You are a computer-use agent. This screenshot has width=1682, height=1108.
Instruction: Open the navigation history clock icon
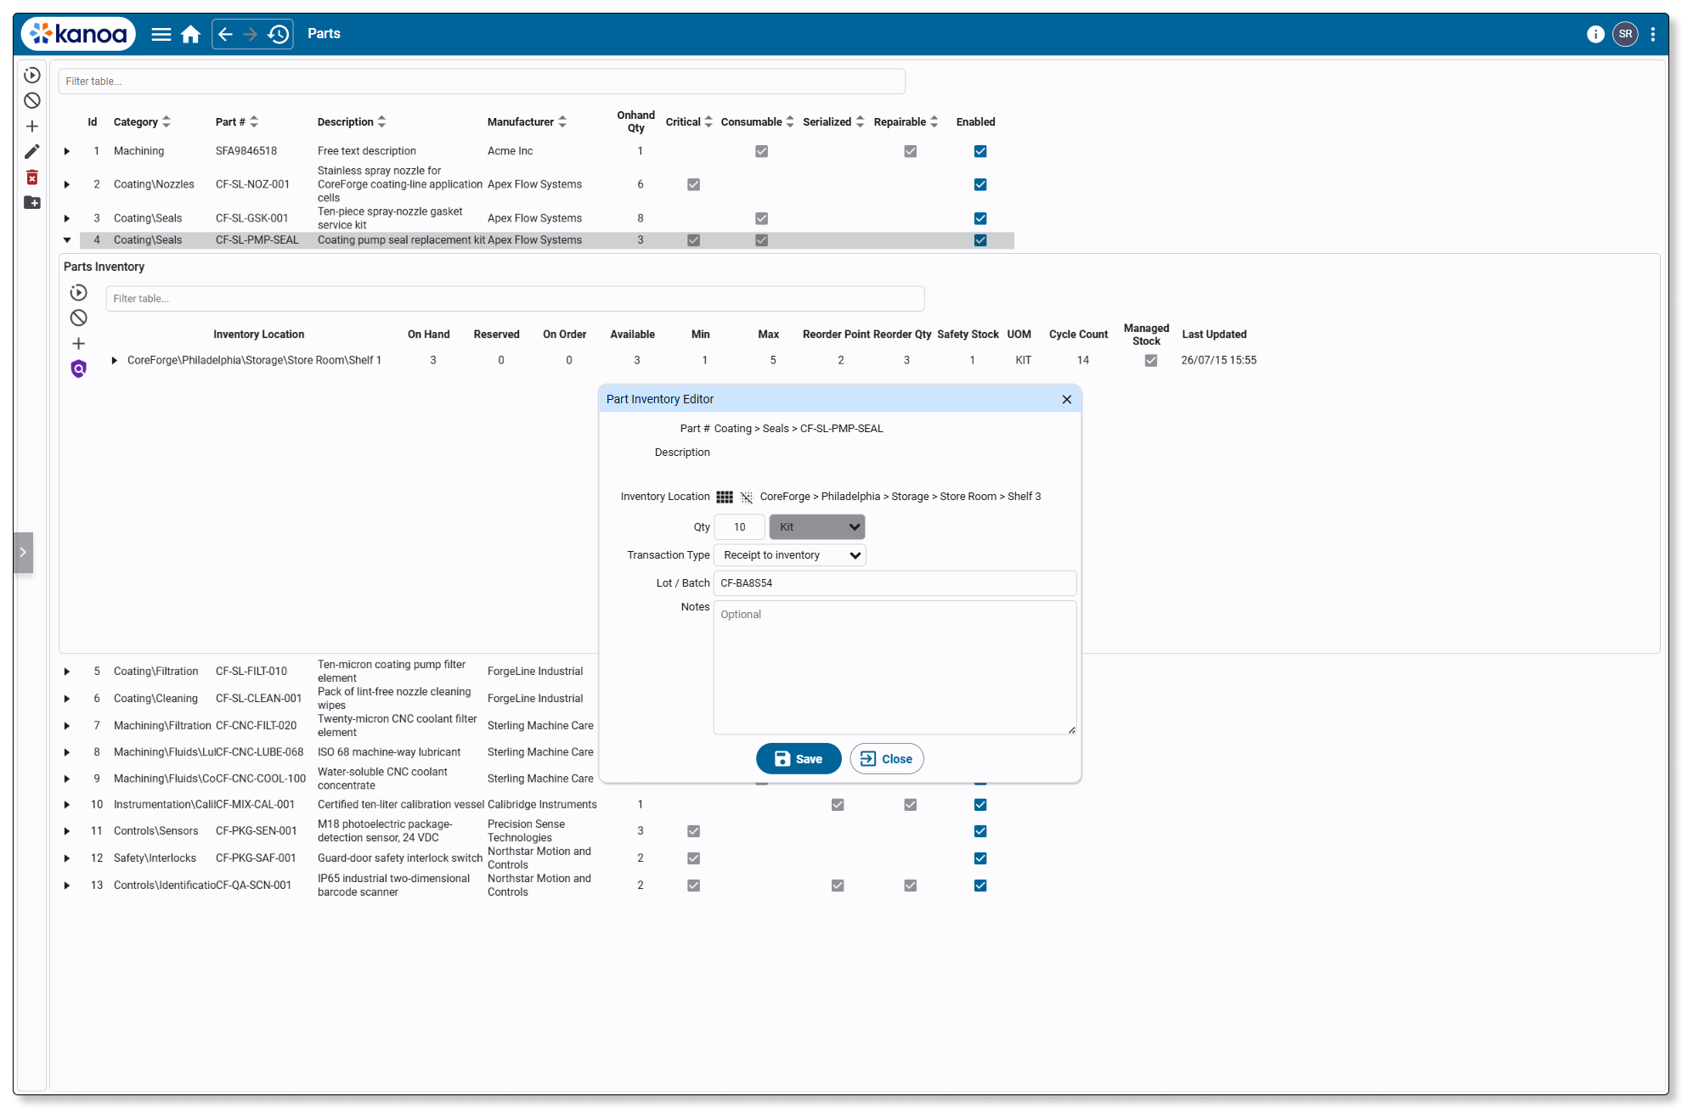(x=278, y=34)
